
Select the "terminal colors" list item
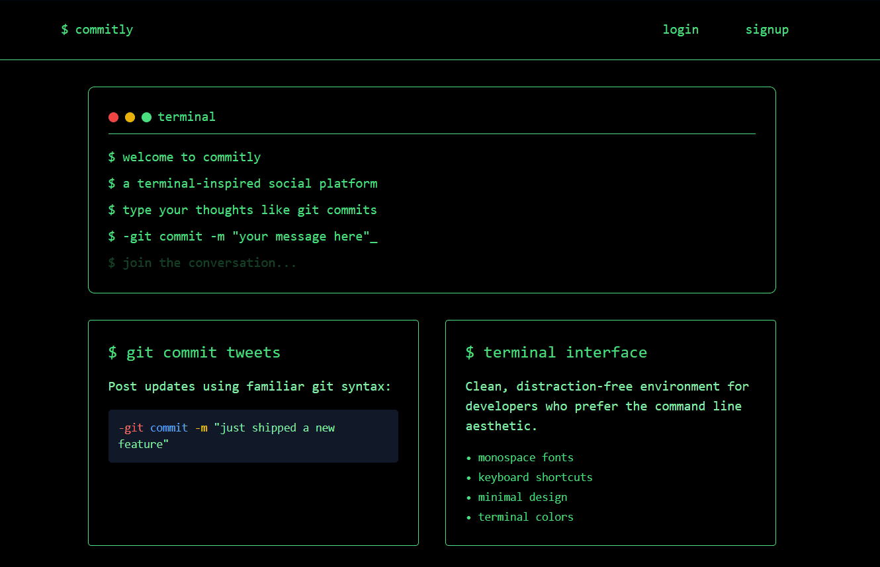525,517
